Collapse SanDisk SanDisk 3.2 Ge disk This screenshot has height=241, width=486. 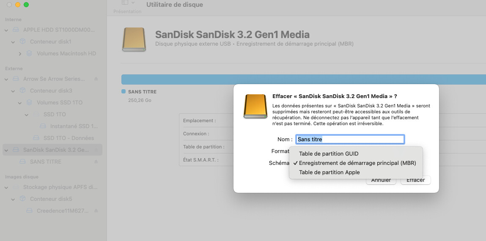coord(6,150)
